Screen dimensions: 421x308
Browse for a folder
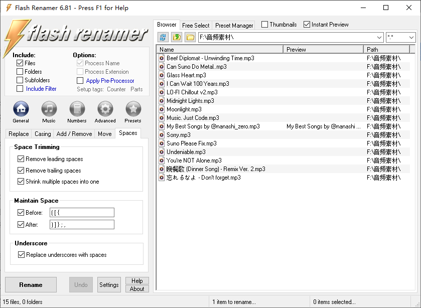190,37
